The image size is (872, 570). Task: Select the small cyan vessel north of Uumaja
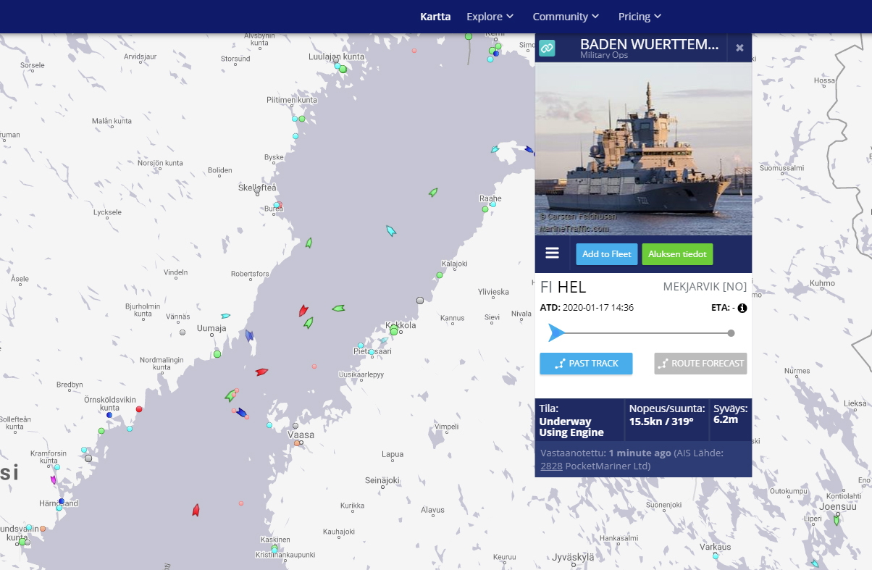(225, 316)
